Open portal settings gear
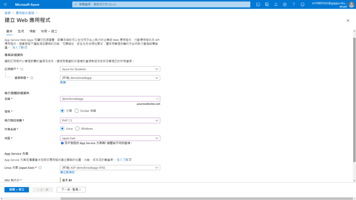The height and width of the screenshot is (200, 356). (x=285, y=4)
